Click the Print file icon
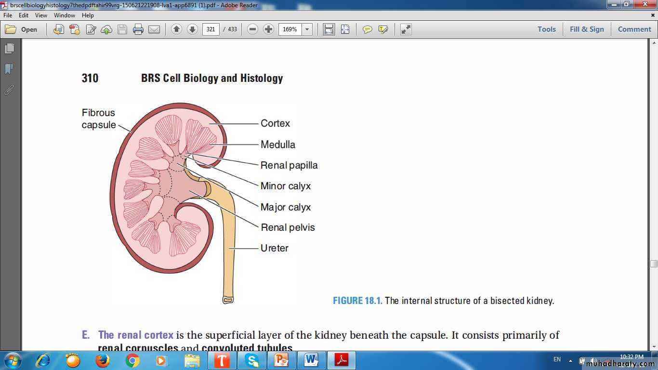Image resolution: width=658 pixels, height=370 pixels. (x=138, y=29)
